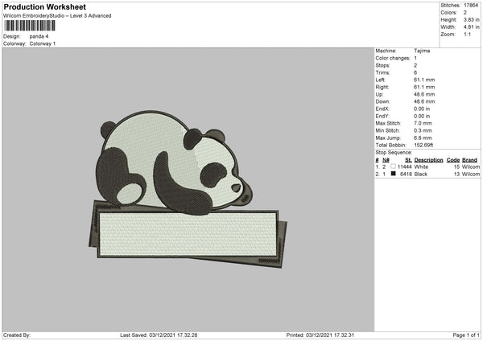This screenshot has width=483, height=341.
Task: Click the 'Black' description in stop 2
Action: [421, 175]
